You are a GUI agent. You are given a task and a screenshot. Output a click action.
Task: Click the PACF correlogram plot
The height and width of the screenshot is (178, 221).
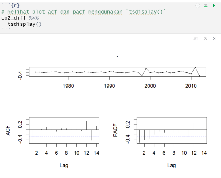click(x=171, y=130)
